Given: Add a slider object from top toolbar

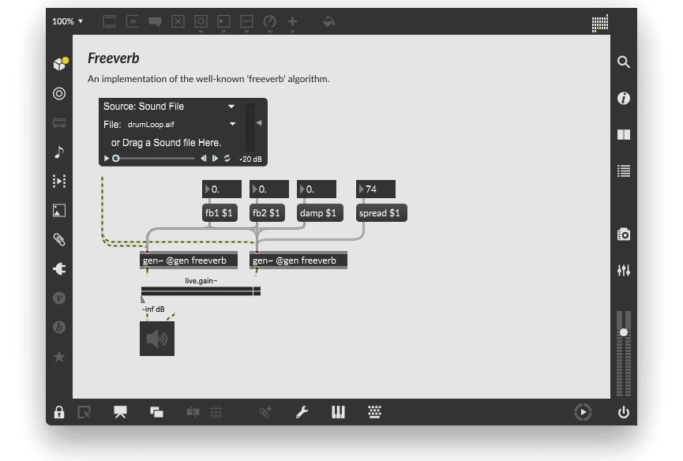Looking at the screenshot, I should (x=246, y=21).
